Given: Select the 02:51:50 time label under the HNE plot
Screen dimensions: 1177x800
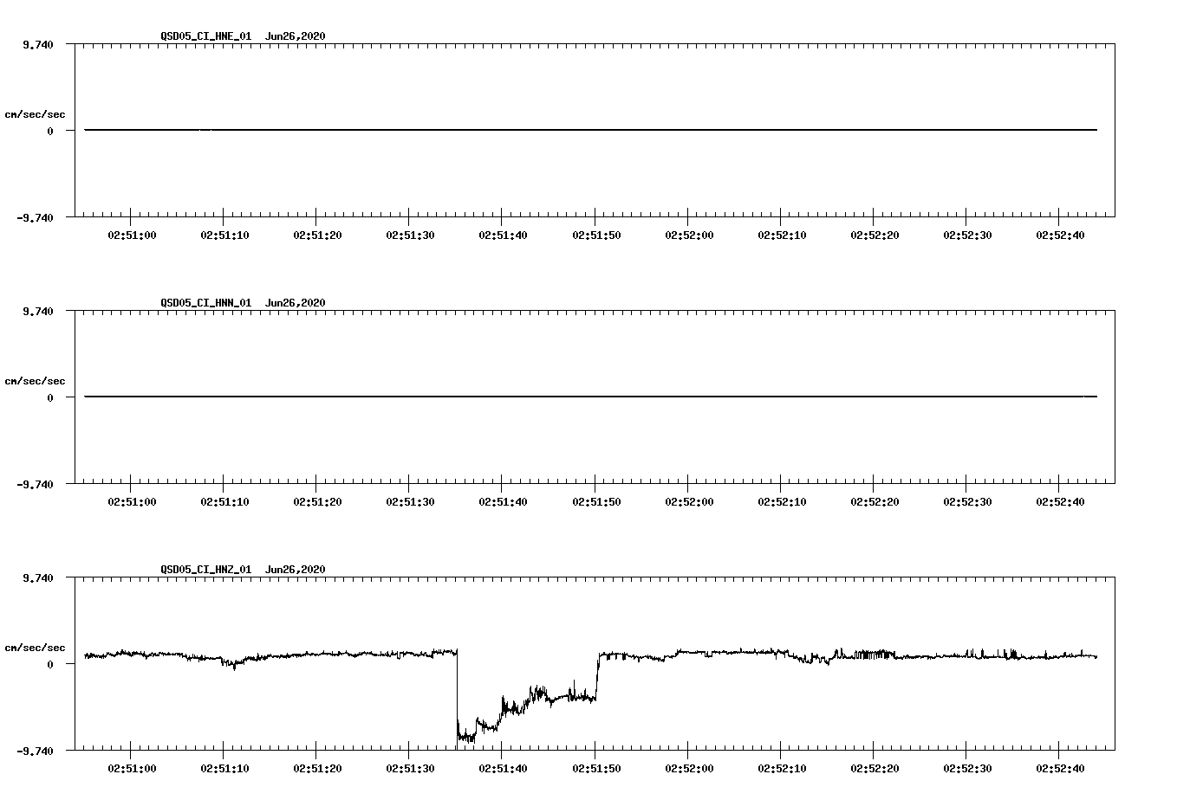Looking at the screenshot, I should pyautogui.click(x=596, y=235).
